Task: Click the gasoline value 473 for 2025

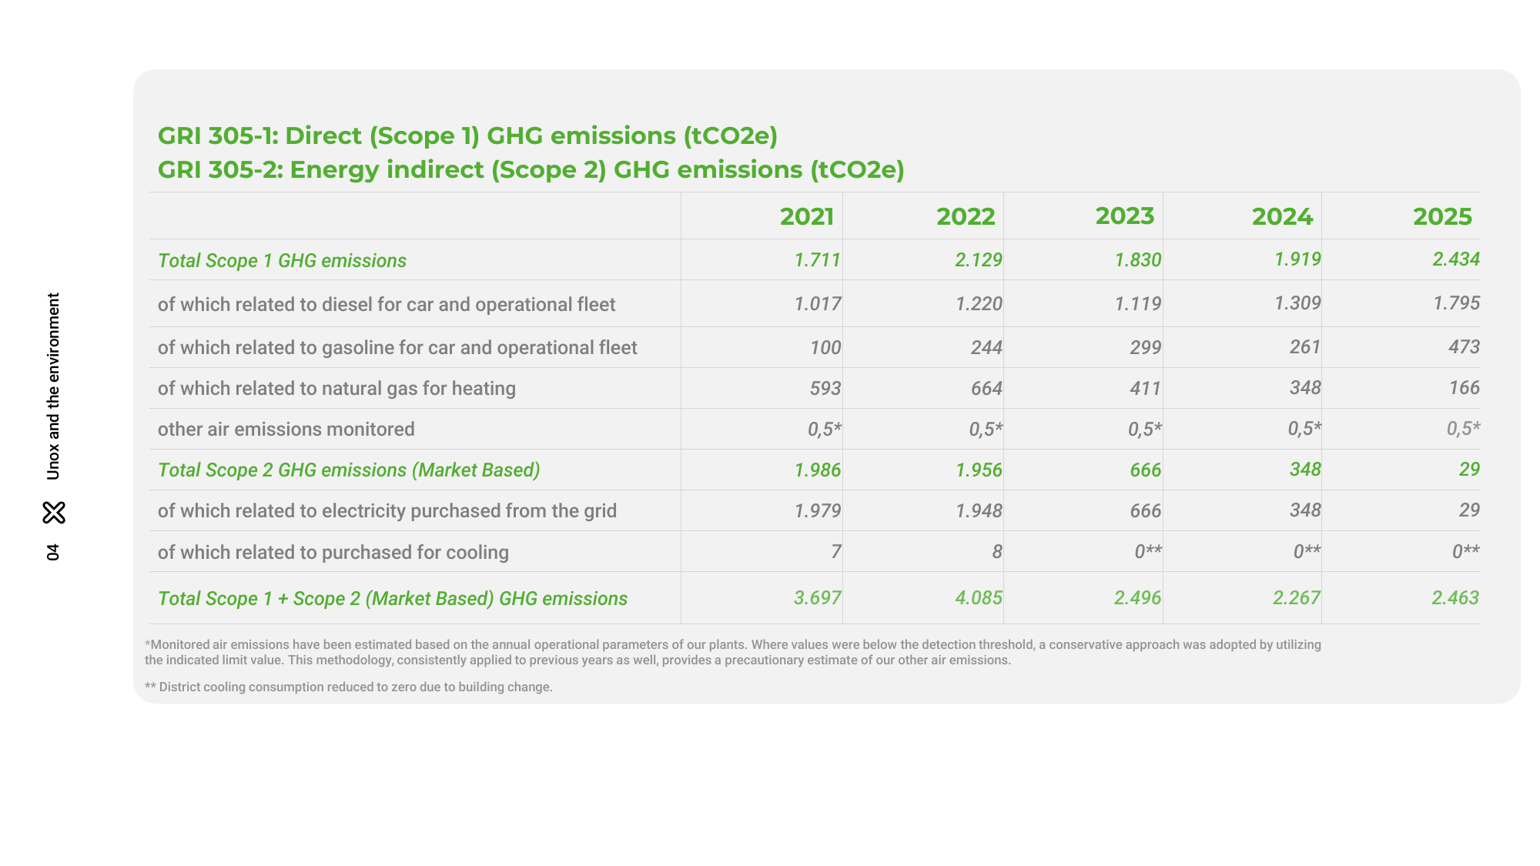Action: point(1464,347)
